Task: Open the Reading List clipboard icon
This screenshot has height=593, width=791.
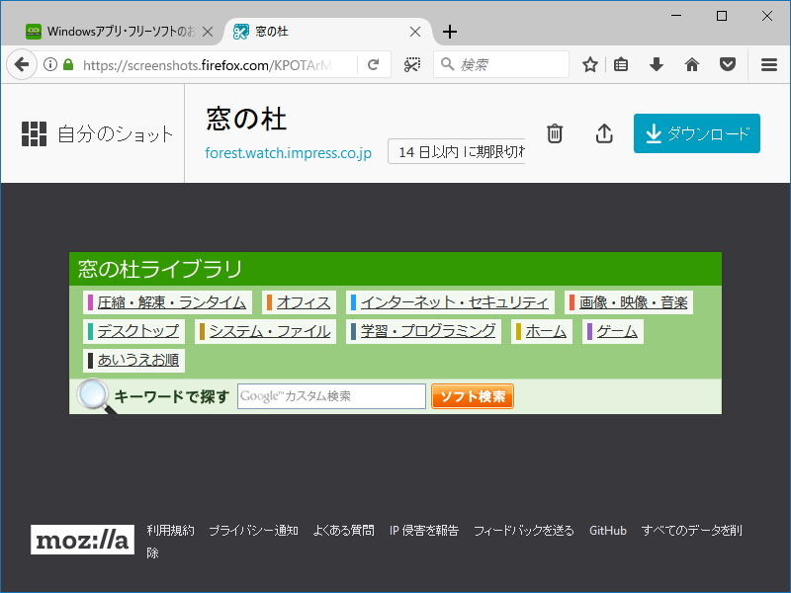Action: pos(620,64)
